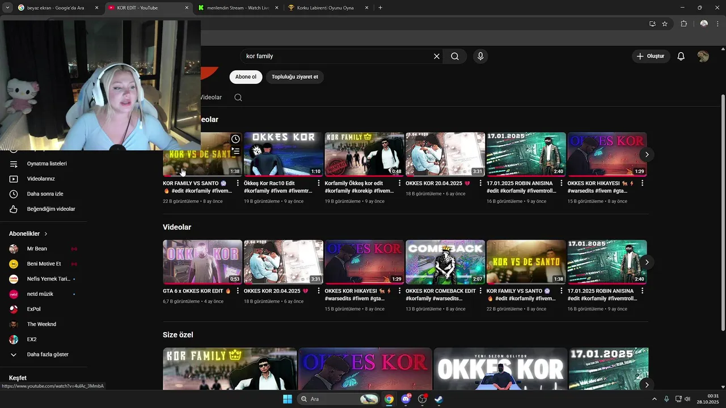
Task: Add KOR VS DE SANTO to queue
Action: 235,151
